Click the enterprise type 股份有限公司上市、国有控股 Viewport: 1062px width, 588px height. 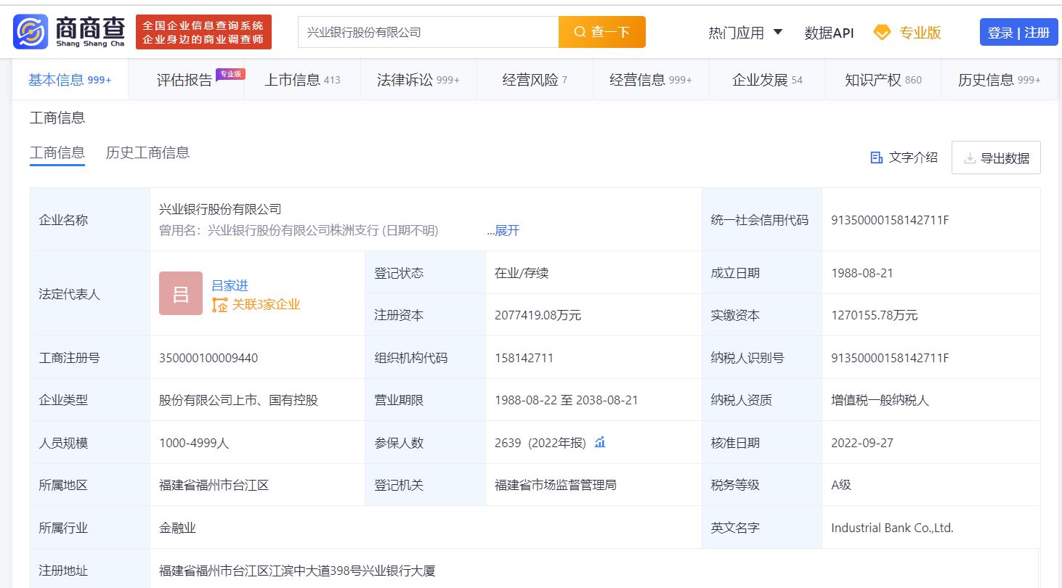(x=238, y=400)
